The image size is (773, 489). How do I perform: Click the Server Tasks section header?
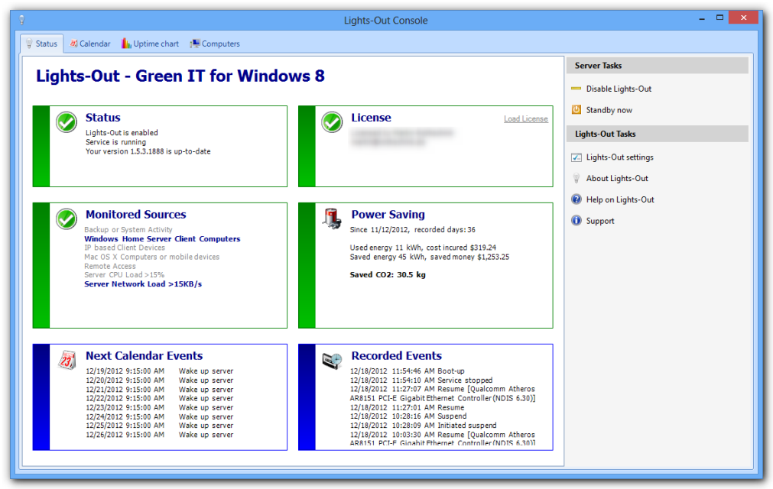(x=657, y=66)
